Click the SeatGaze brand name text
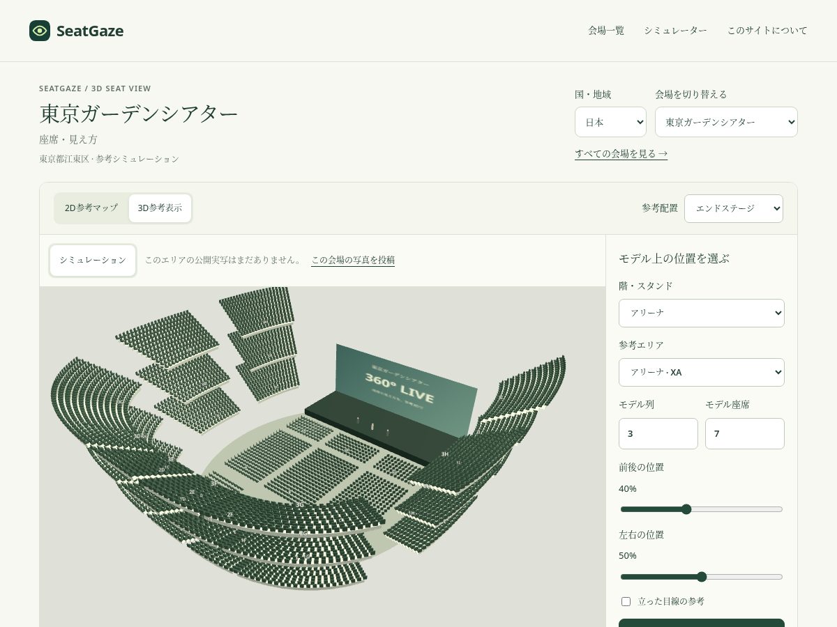This screenshot has width=837, height=627. pos(90,31)
